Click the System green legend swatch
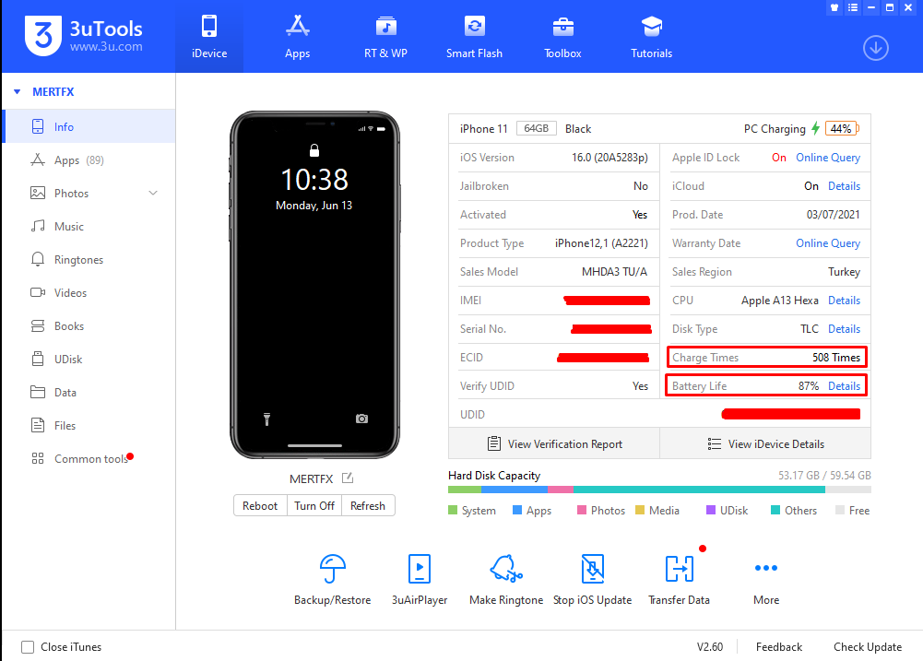 click(453, 511)
